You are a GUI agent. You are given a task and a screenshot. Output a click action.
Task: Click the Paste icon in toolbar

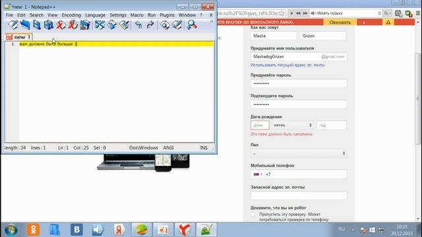tap(124, 25)
